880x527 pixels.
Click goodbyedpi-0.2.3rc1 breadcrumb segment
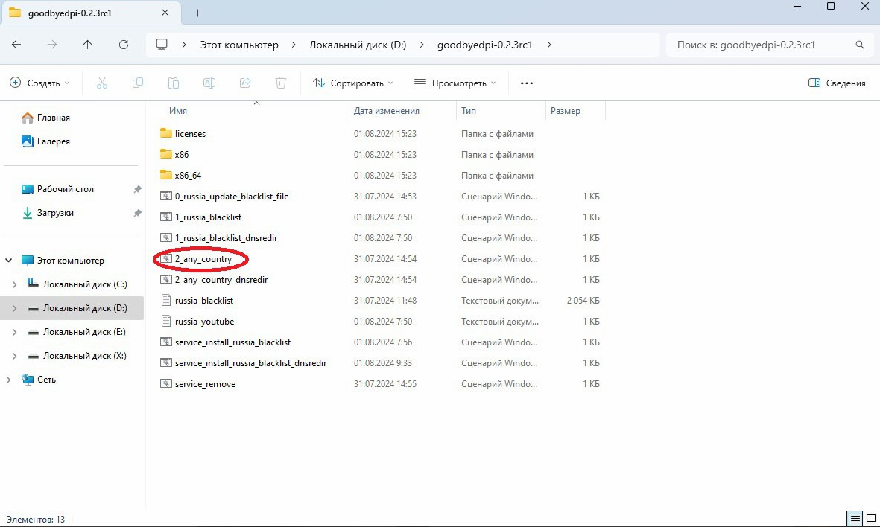pyautogui.click(x=485, y=45)
